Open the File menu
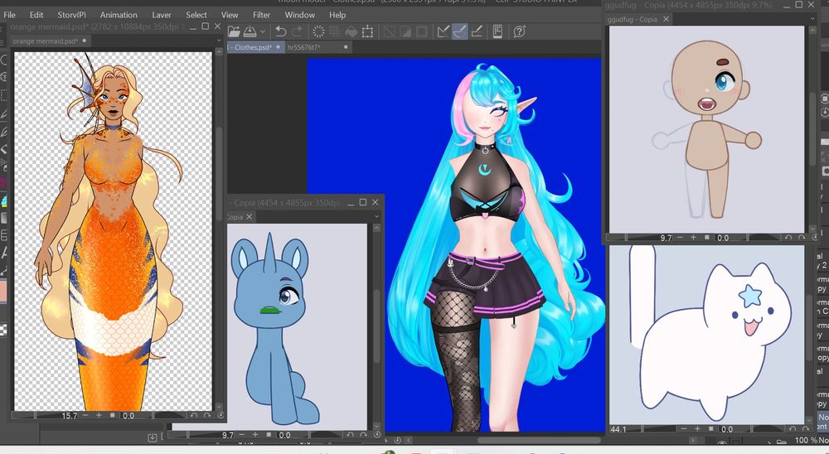Screen dimensions: 829x454 [9, 15]
